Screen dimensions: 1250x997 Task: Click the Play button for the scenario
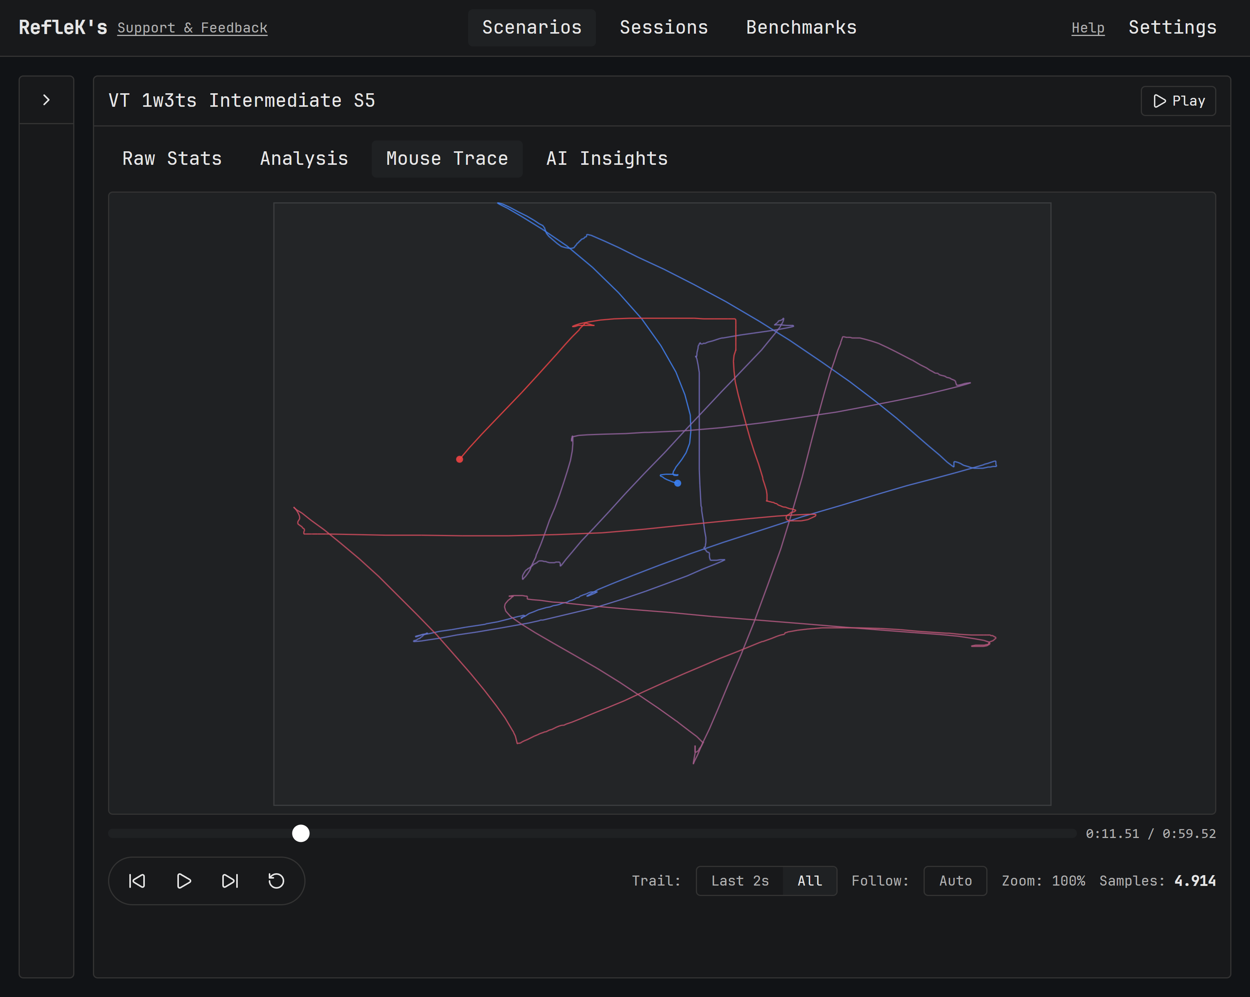1178,101
